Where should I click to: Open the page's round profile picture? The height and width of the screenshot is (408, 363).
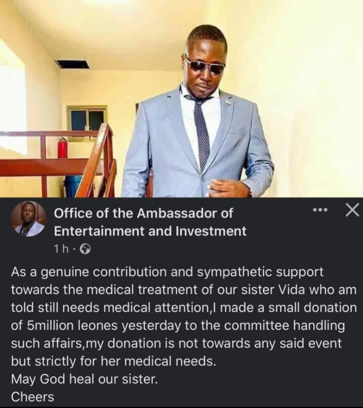click(x=29, y=219)
